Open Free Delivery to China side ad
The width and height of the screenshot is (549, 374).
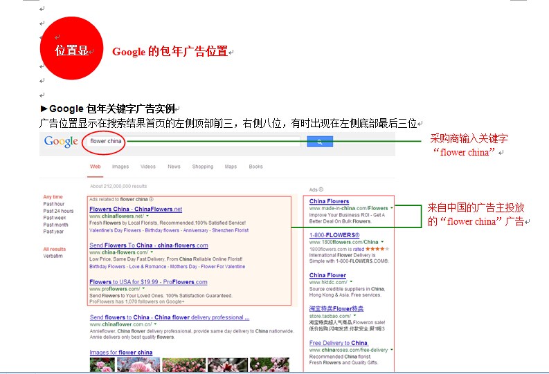tap(339, 343)
